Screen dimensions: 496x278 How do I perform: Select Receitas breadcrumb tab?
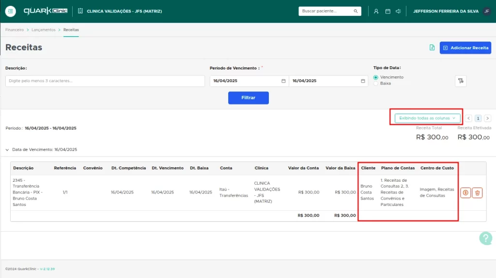71,29
